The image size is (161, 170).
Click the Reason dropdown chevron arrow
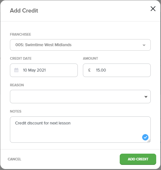click(146, 97)
